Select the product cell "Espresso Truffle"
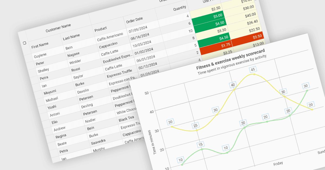Screen dimensions: 325x170 click(x=119, y=74)
